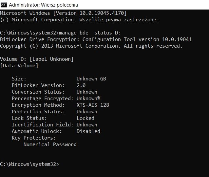Click the 'Unknown GB' size value
The width and height of the screenshot is (209, 177).
91,79
